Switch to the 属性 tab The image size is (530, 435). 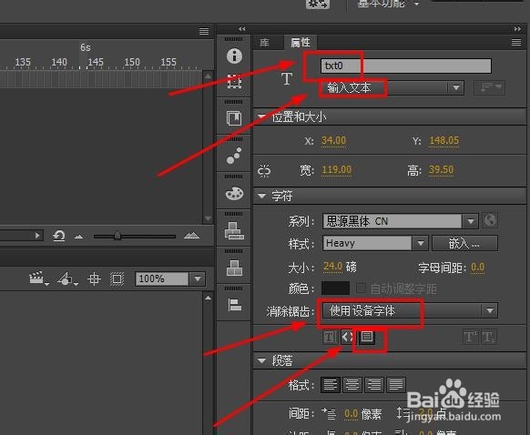[301, 42]
